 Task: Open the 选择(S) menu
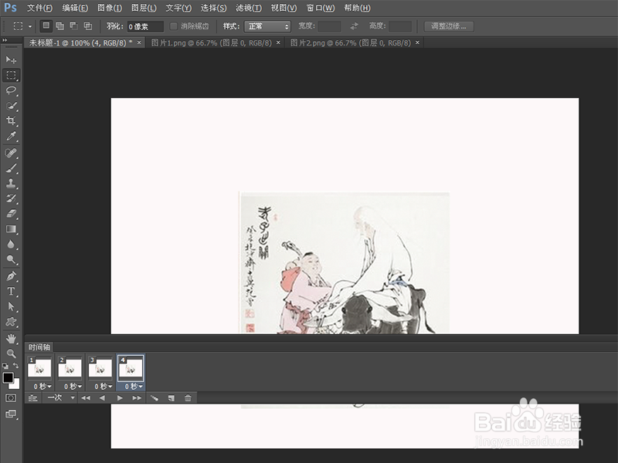(214, 8)
